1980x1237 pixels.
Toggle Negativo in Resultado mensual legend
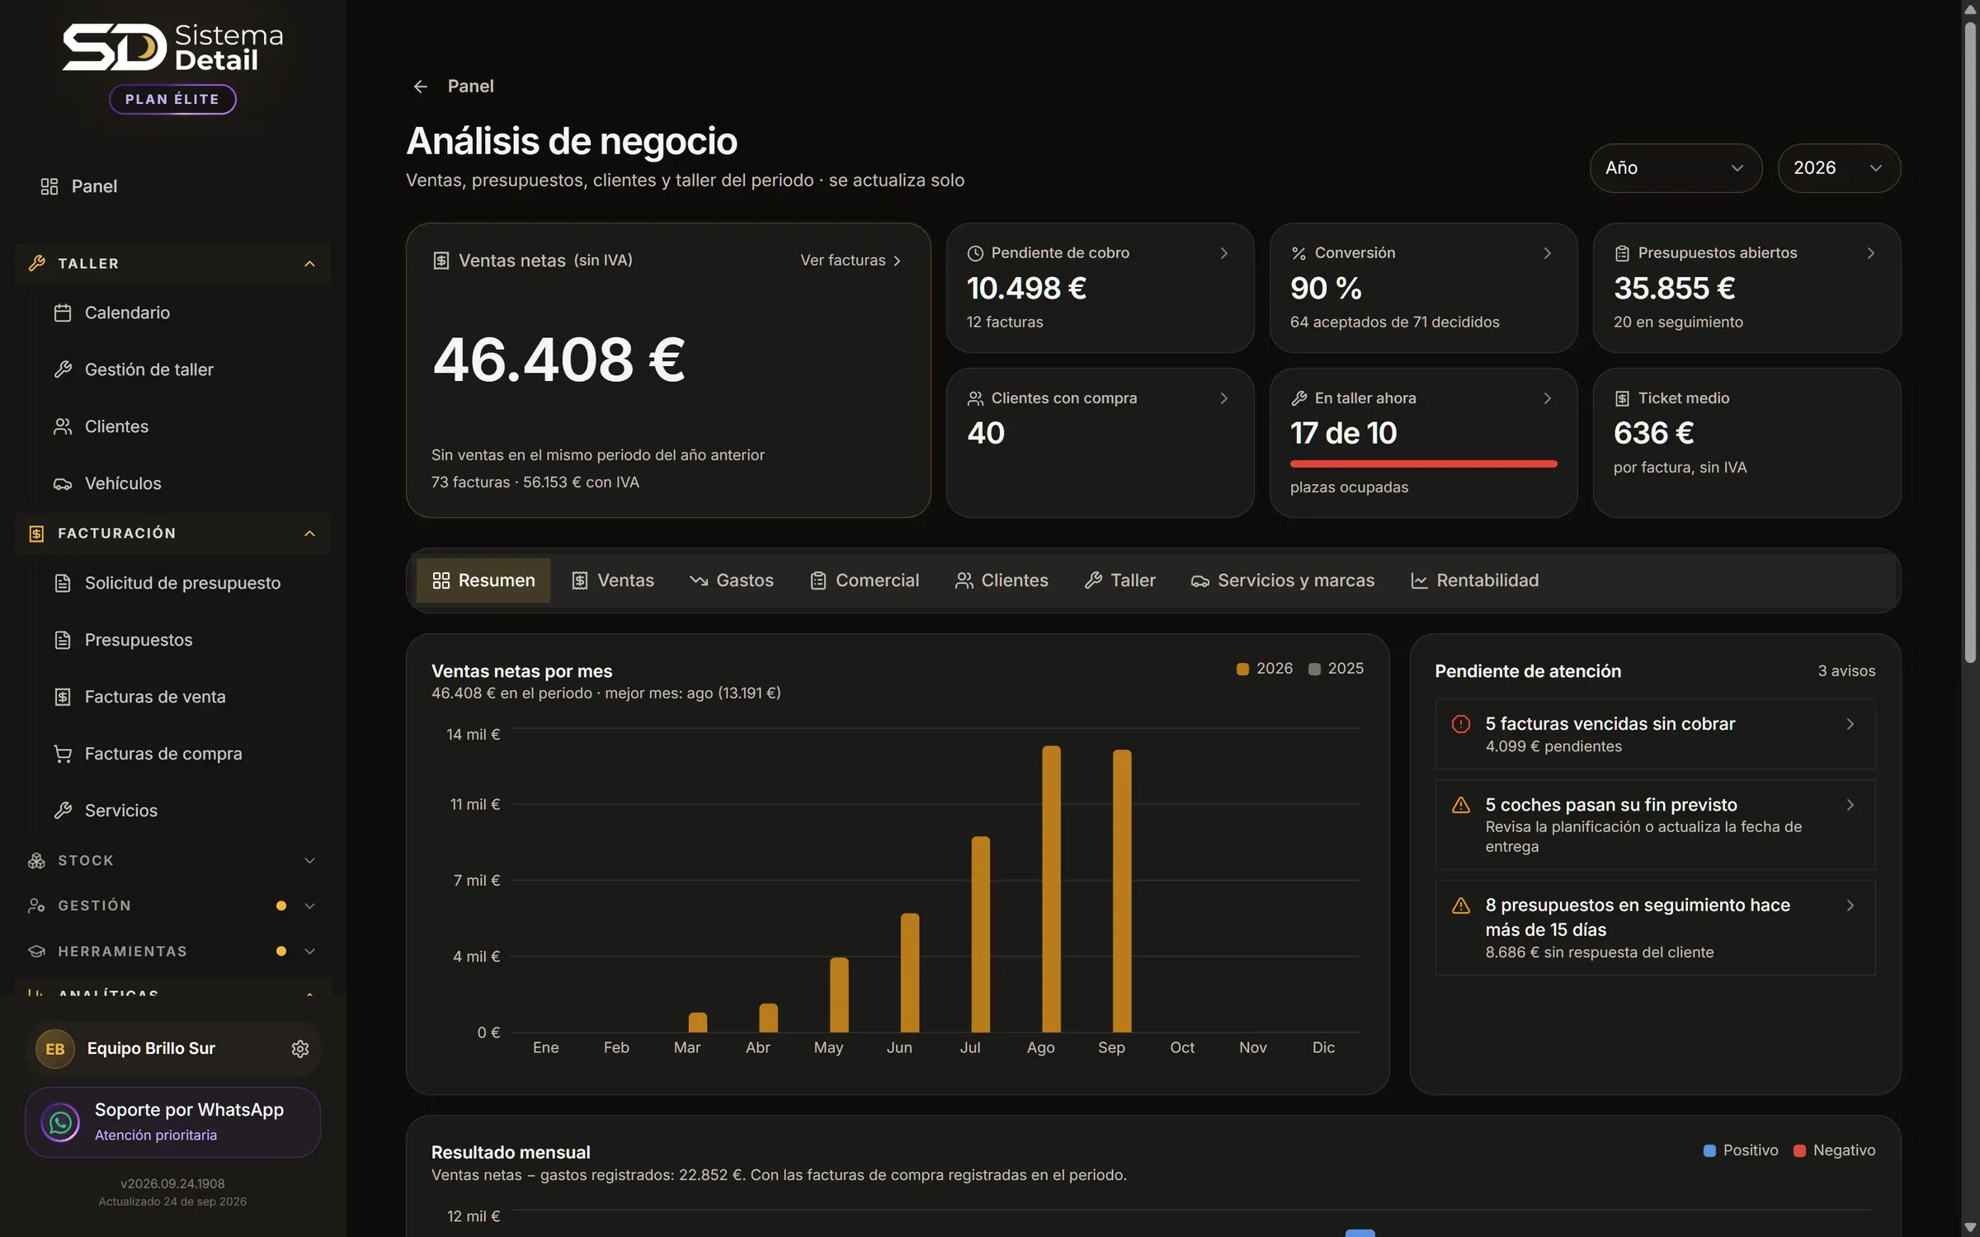(x=1835, y=1150)
